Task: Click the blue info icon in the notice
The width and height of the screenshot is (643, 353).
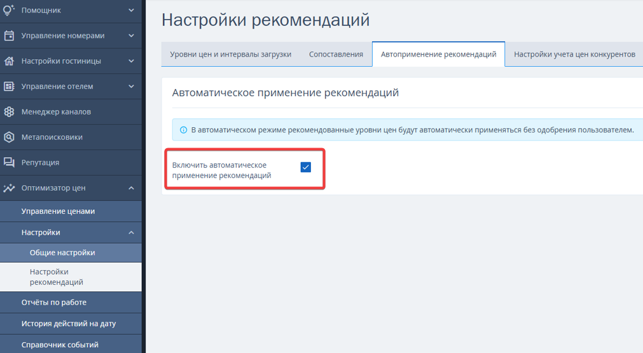Action: [184, 130]
